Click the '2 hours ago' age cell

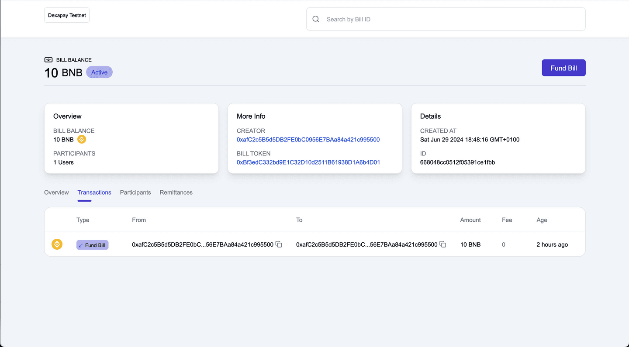[x=552, y=244]
